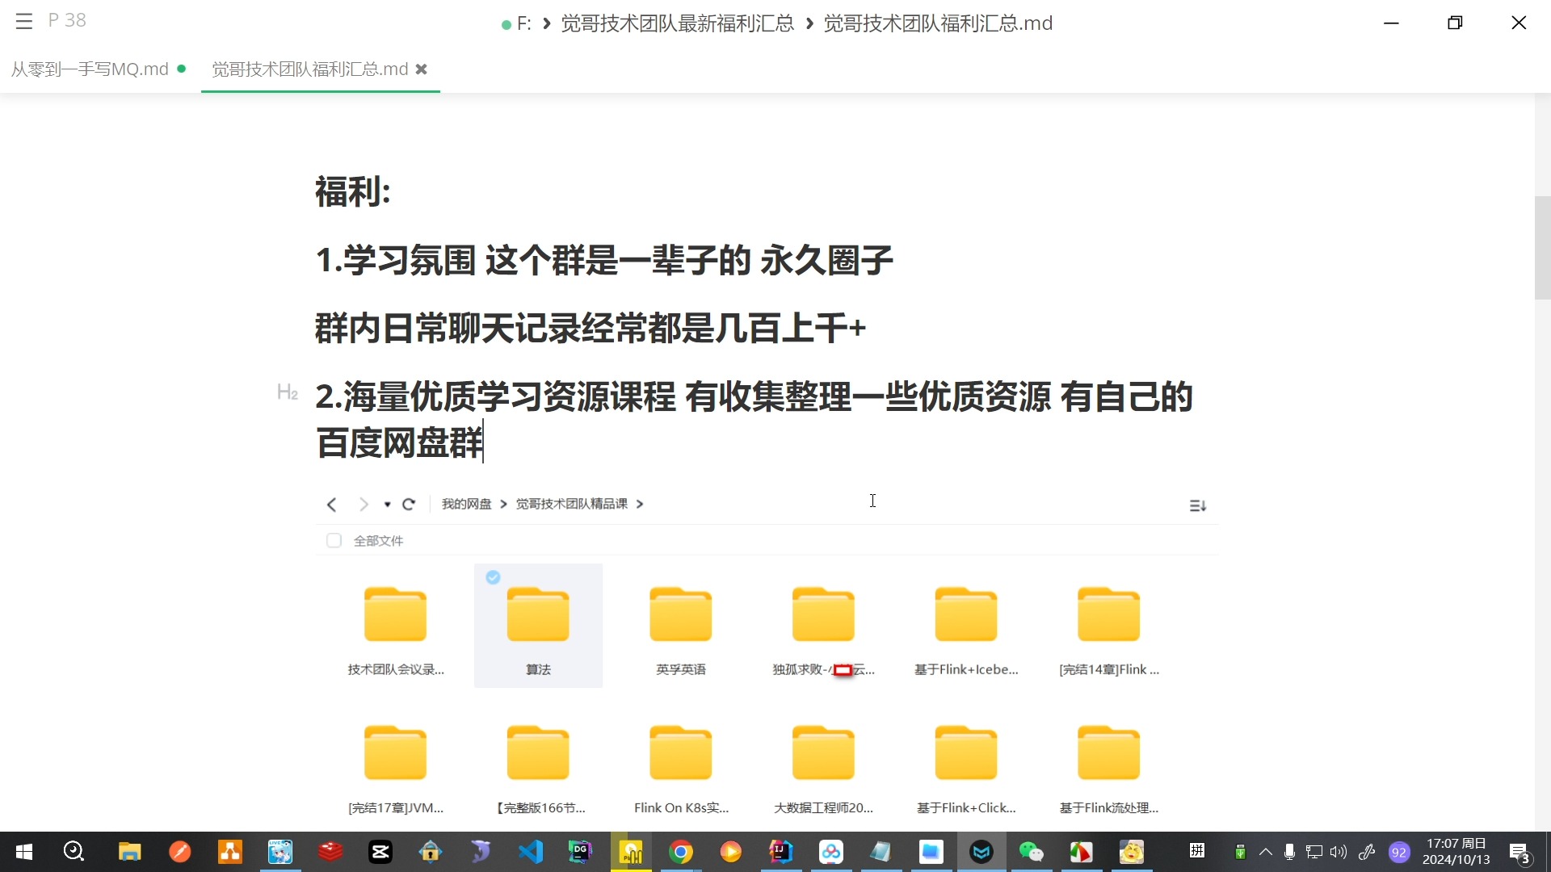Open Baidu Netdisk taskbar icon
The image size is (1551, 872).
pos(831,852)
